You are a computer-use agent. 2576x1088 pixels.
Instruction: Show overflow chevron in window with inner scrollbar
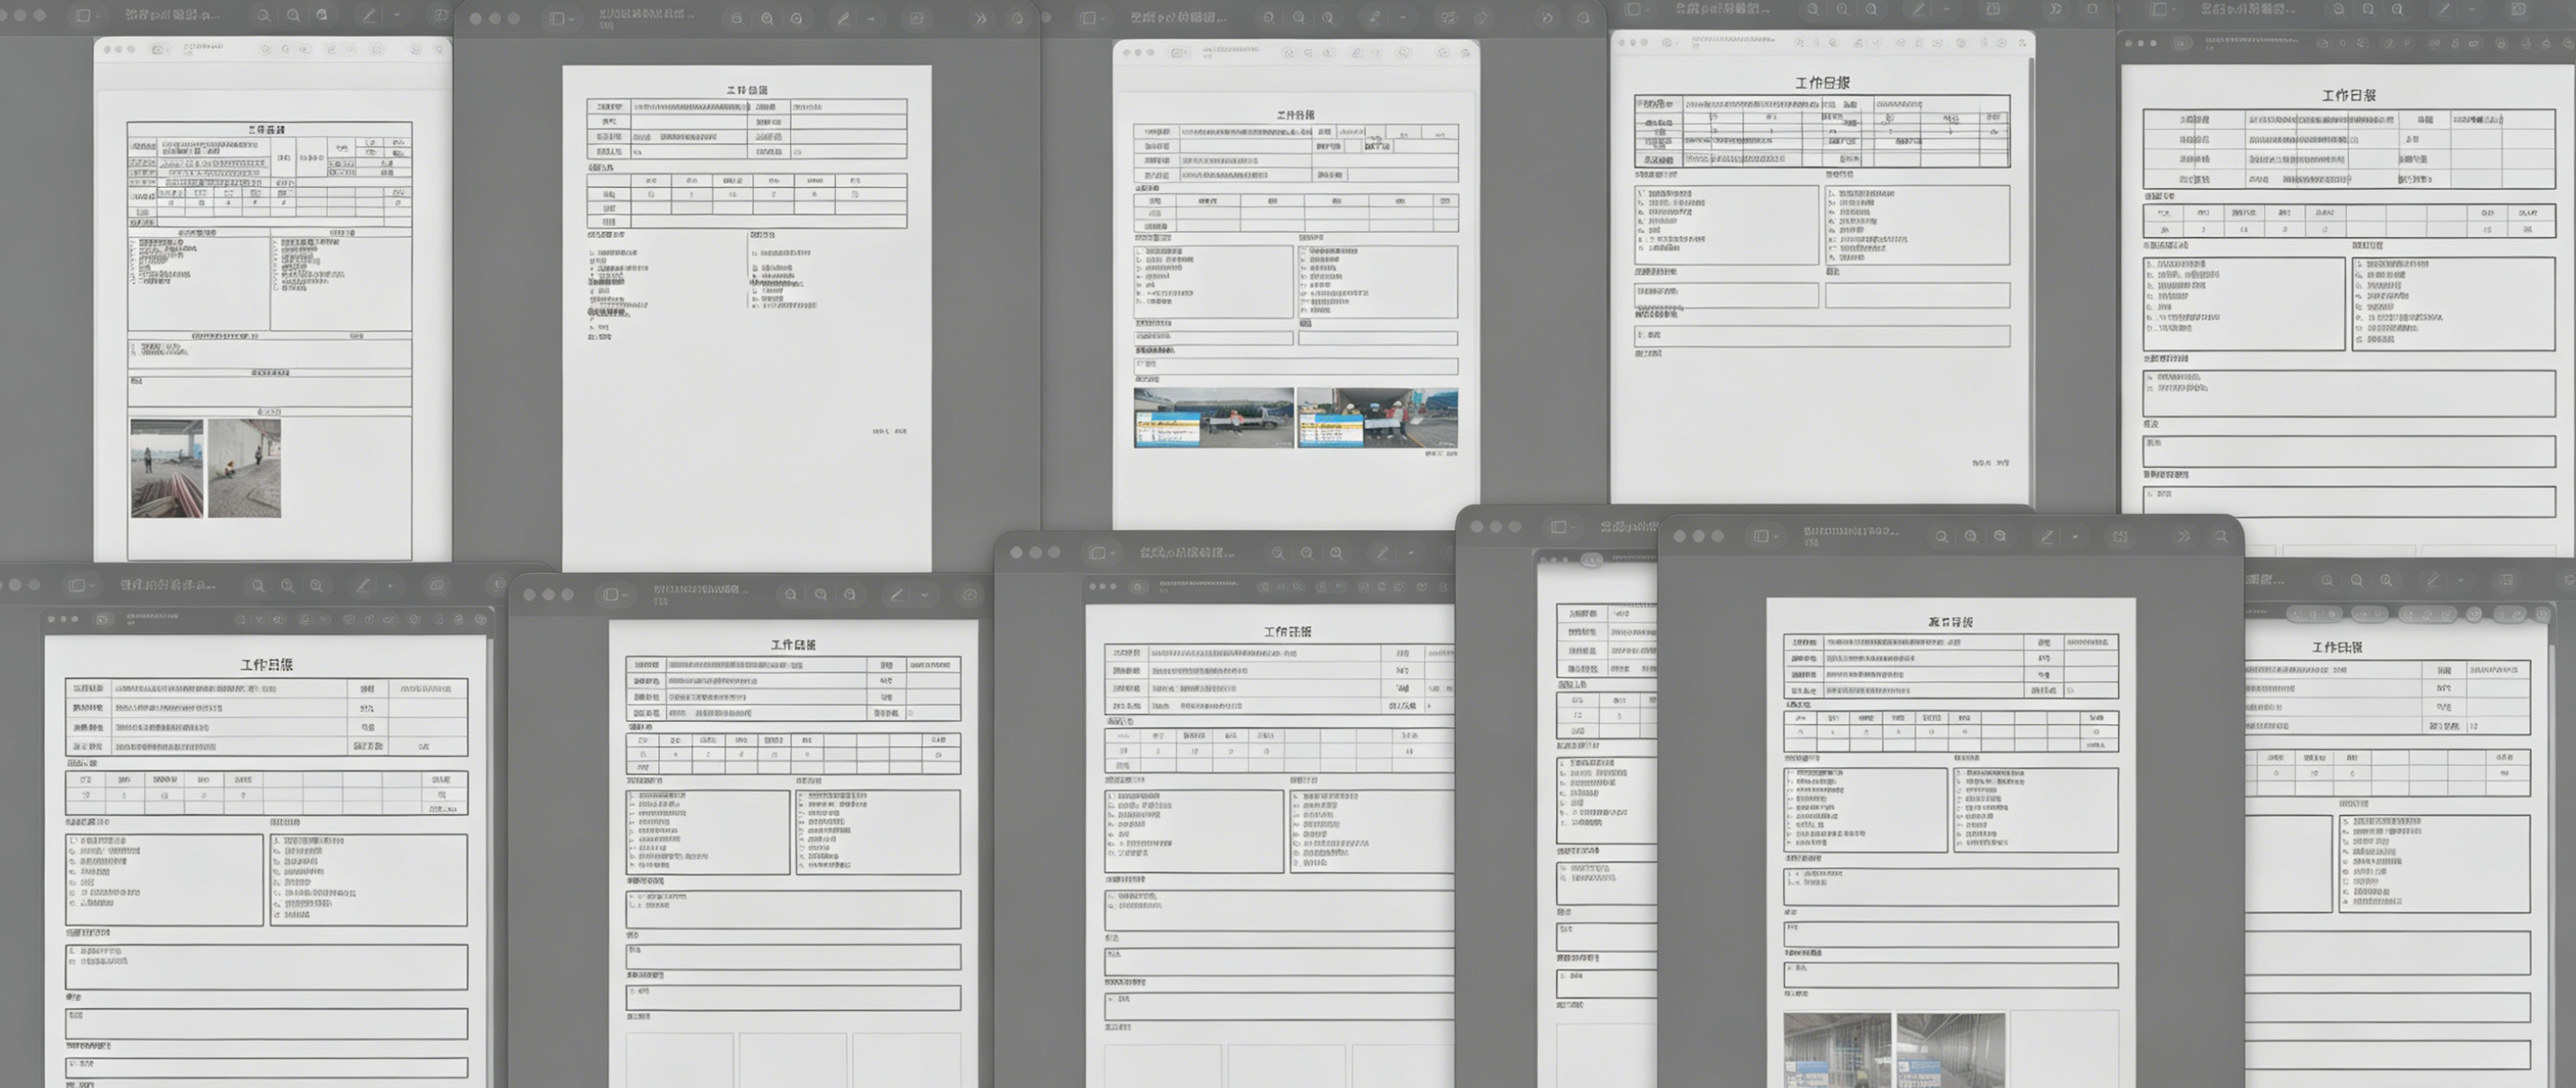pyautogui.click(x=2055, y=9)
